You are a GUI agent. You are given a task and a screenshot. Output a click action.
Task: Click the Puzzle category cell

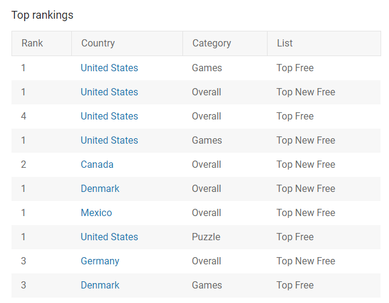pos(206,237)
